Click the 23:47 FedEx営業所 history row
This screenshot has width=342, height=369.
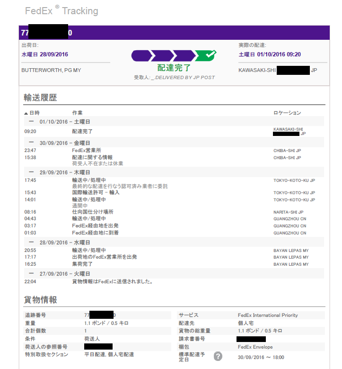click(174, 150)
